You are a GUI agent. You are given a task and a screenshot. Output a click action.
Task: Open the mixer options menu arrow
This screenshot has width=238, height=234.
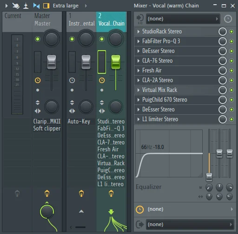point(7,6)
